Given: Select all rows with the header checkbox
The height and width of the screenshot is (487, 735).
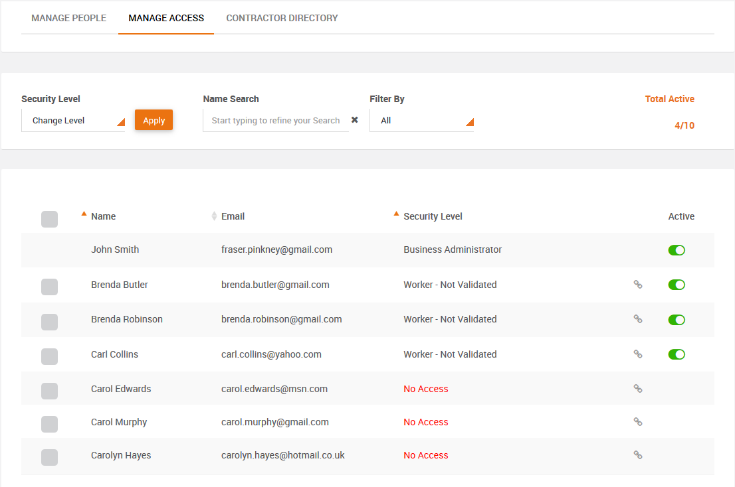Looking at the screenshot, I should [49, 219].
